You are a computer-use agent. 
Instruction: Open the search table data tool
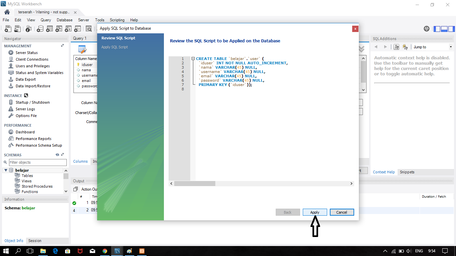(88, 29)
